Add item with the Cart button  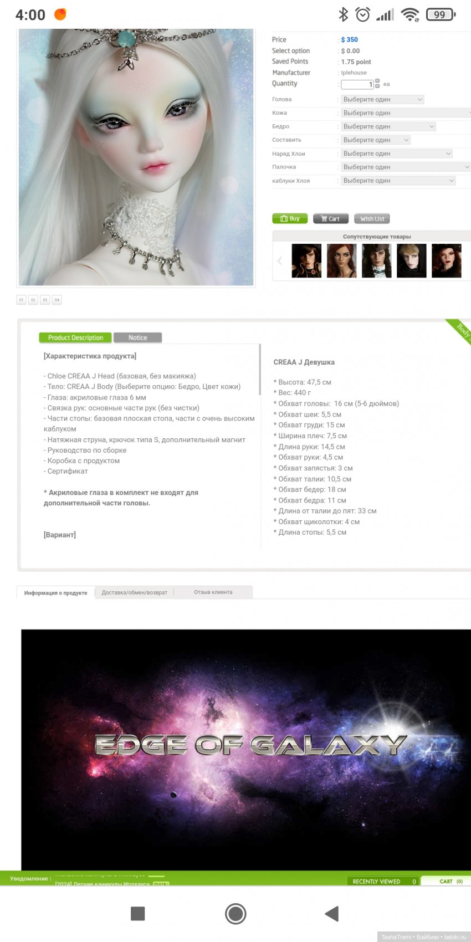click(331, 218)
